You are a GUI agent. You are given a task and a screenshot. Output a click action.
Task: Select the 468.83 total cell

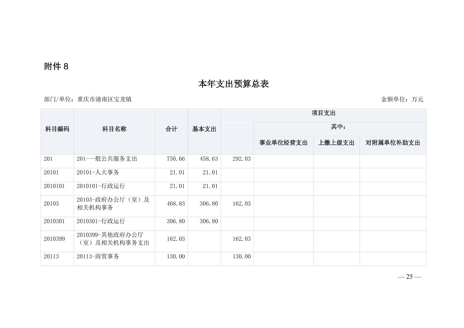tap(176, 204)
